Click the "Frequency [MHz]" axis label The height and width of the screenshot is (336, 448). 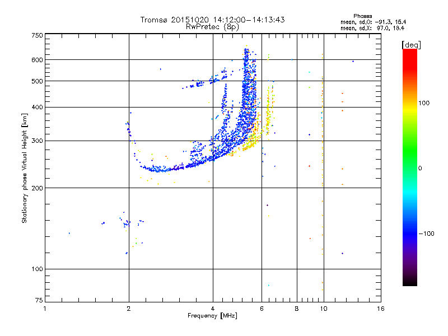point(212,316)
